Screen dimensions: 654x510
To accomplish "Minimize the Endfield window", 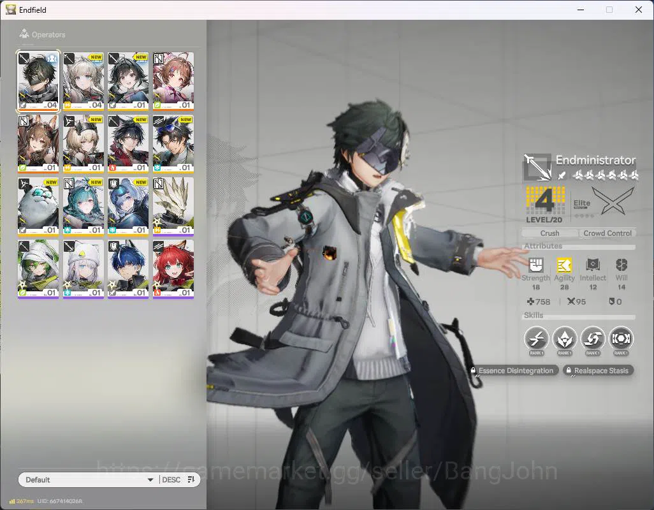I will tap(580, 10).
